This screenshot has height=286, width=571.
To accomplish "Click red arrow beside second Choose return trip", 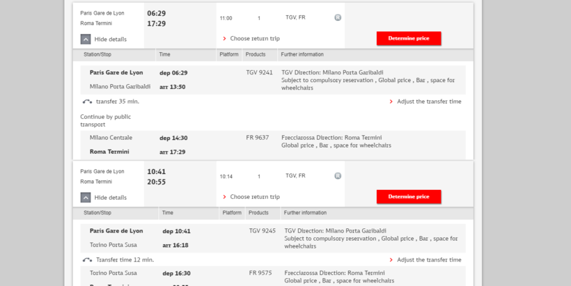I will click(x=224, y=197).
